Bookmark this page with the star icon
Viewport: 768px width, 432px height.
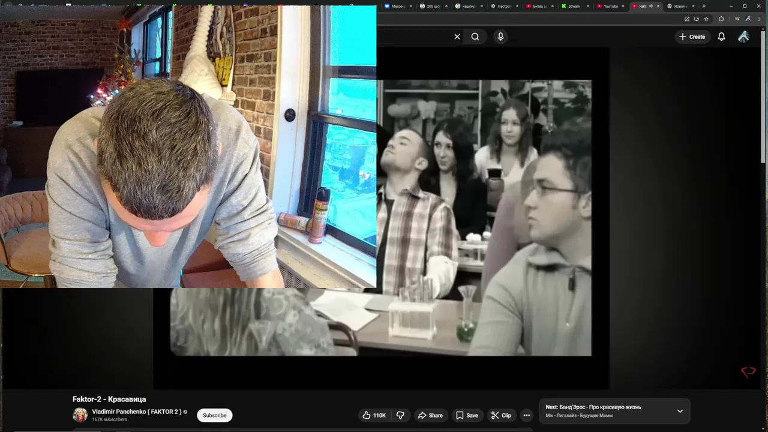[706, 19]
